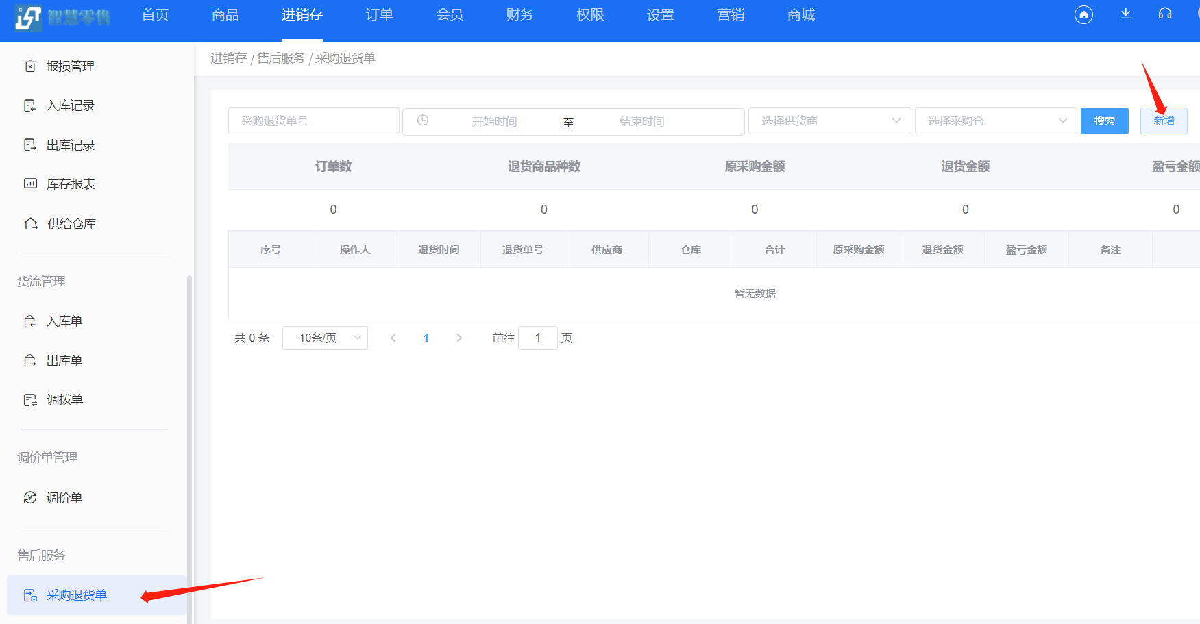The width and height of the screenshot is (1200, 624).
Task: Click the 新增 button
Action: [1163, 121]
